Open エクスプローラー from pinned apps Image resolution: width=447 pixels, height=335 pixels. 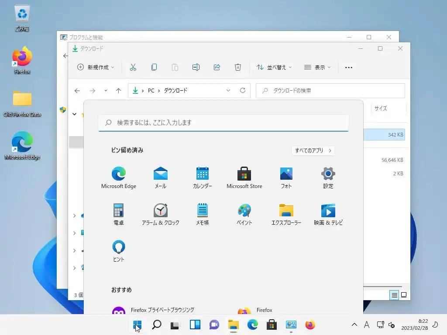[286, 214]
